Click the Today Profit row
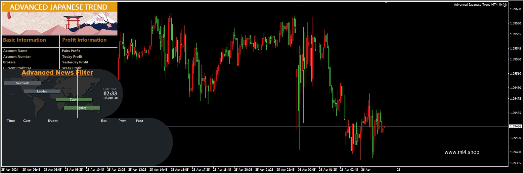Viewport: 524px width, 174px height. [72, 57]
